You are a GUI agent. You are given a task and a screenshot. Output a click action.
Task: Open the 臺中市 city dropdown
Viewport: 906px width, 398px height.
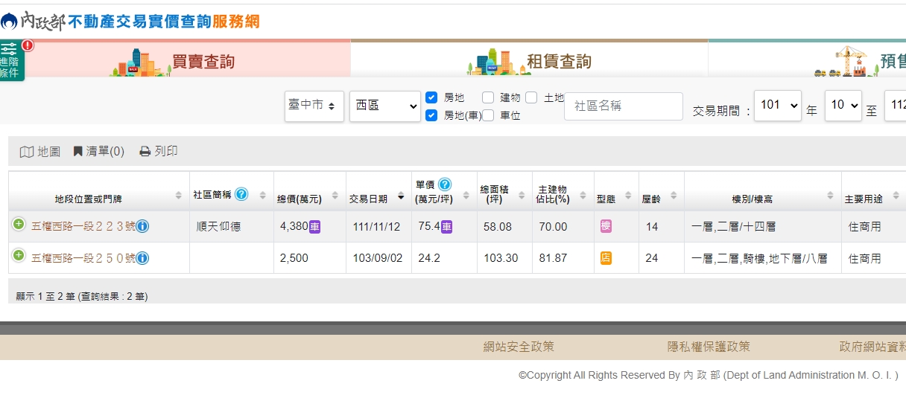click(314, 106)
